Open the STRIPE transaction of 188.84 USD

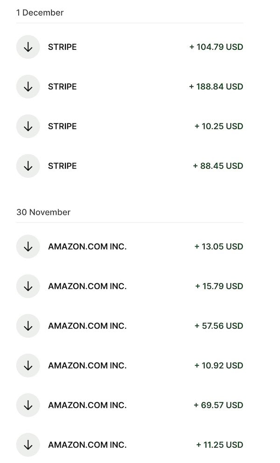tap(63, 87)
